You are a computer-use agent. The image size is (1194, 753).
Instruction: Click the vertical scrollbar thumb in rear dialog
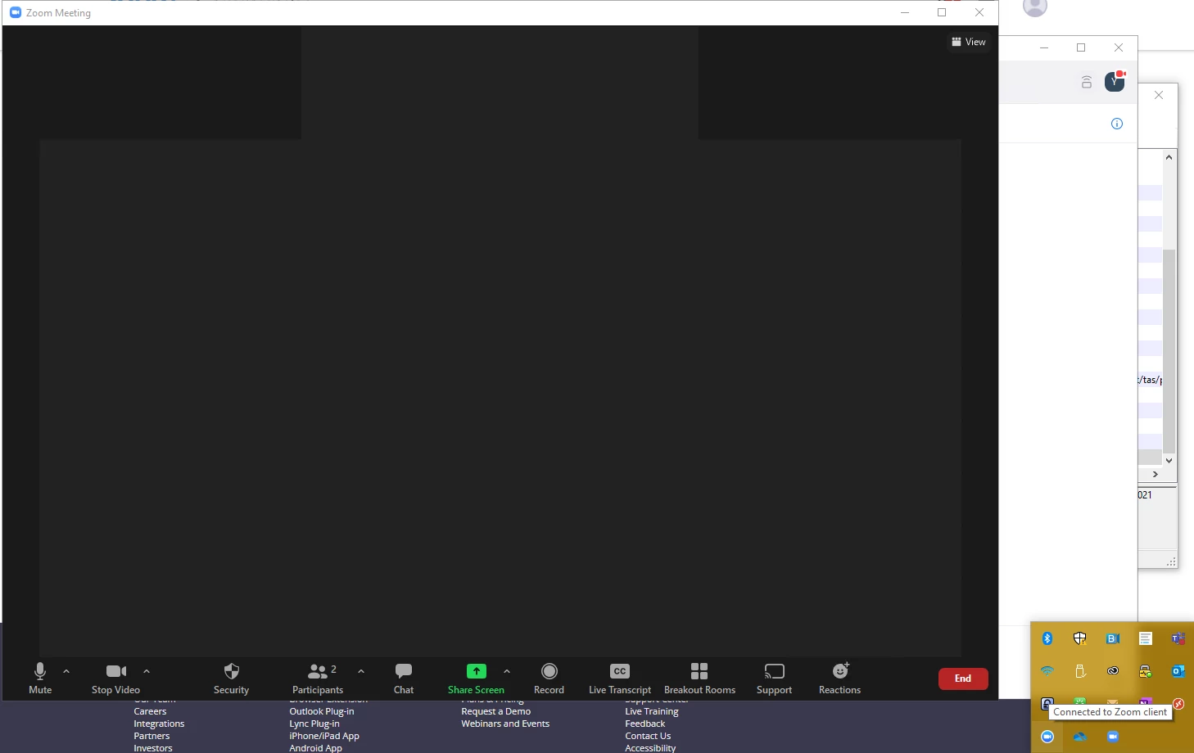1169,350
